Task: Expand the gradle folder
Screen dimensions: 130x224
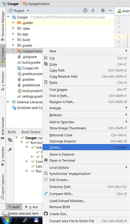Action: tap(13, 45)
